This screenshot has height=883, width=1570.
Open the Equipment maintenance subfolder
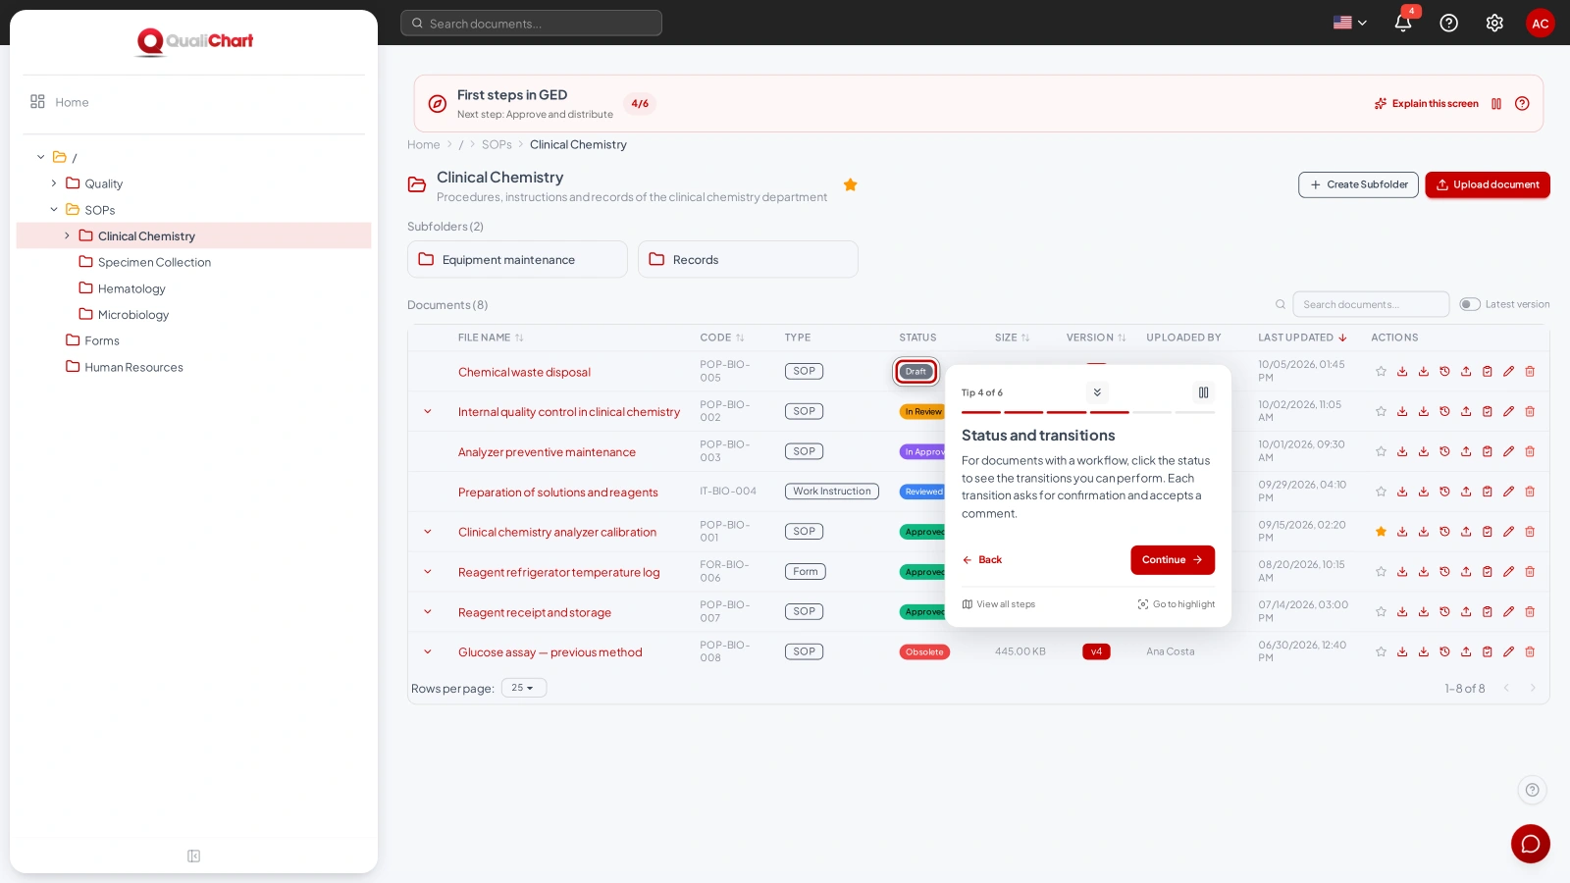coord(517,259)
